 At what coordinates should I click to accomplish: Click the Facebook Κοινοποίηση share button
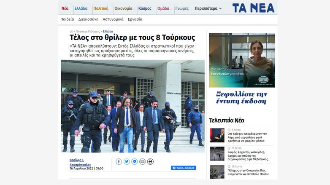[183, 168]
